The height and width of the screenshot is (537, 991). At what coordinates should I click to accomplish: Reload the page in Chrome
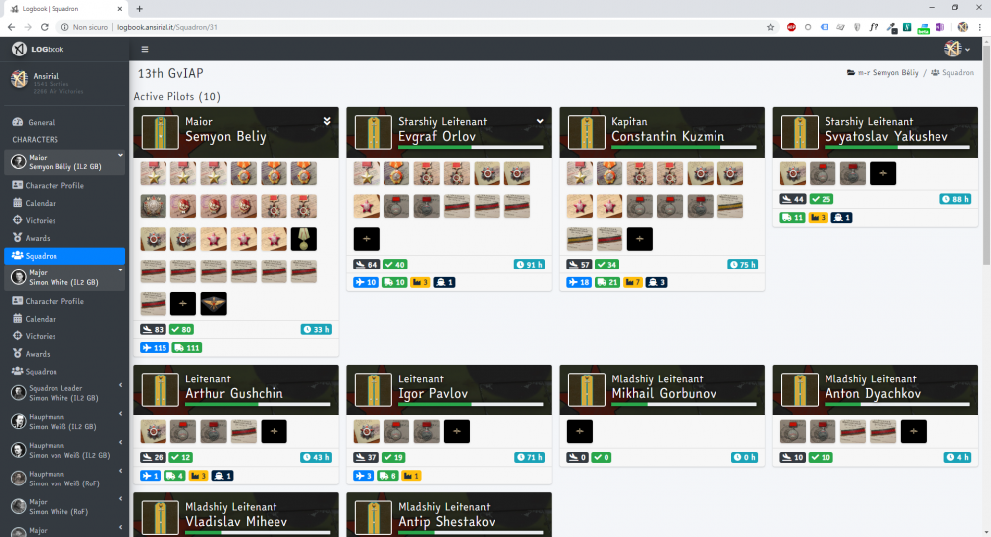pyautogui.click(x=45, y=27)
